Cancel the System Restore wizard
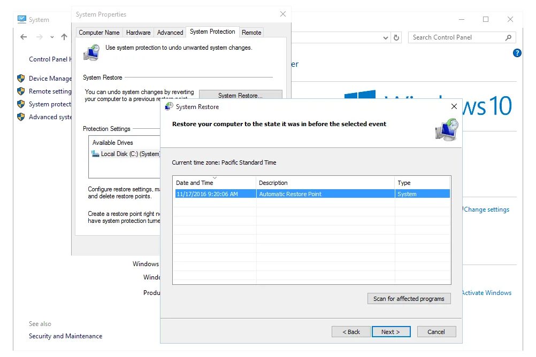 (436, 332)
